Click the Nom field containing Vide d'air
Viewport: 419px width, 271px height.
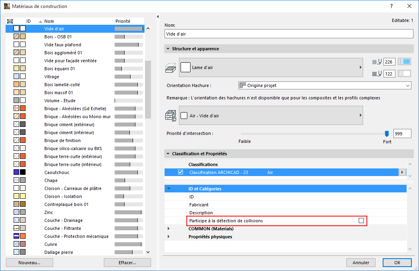point(288,34)
